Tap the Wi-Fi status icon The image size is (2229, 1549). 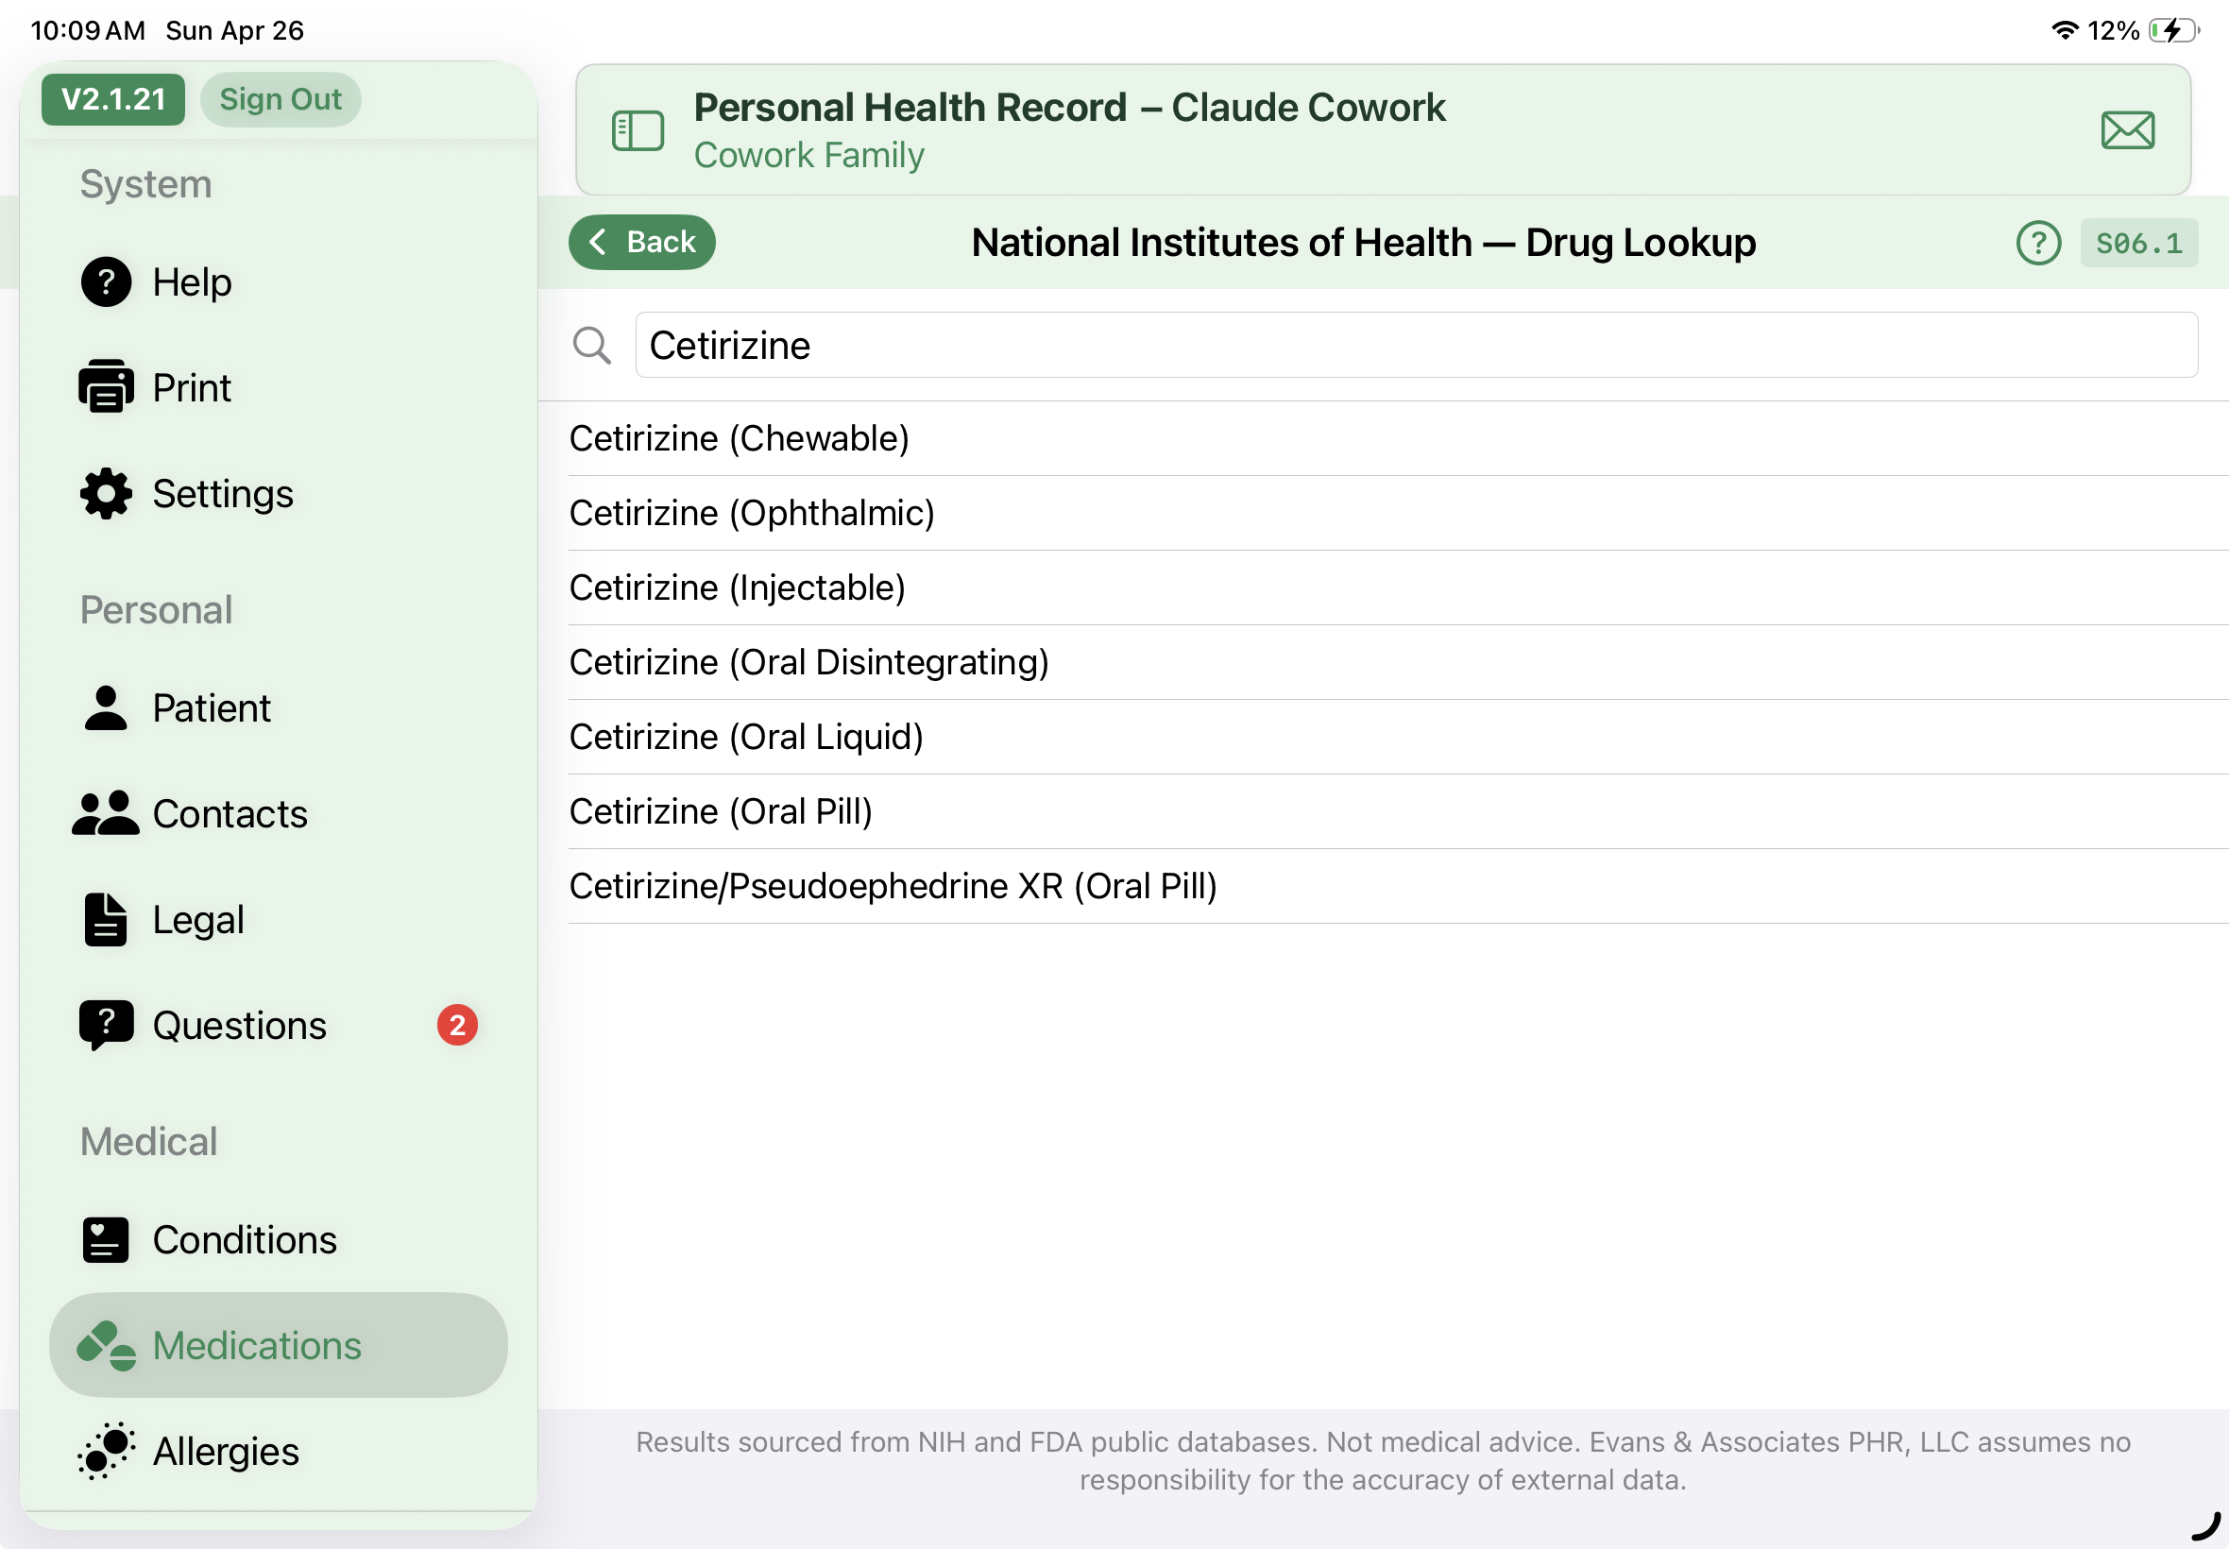coord(2065,30)
